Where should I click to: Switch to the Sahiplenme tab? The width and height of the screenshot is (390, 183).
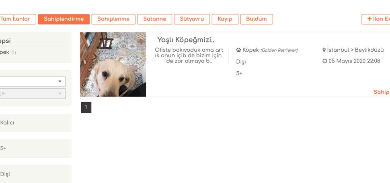tap(113, 19)
